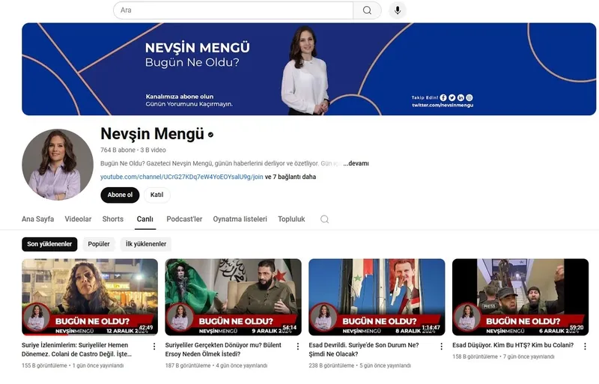
Task: Click the search magnifier button
Action: pyautogui.click(x=367, y=10)
